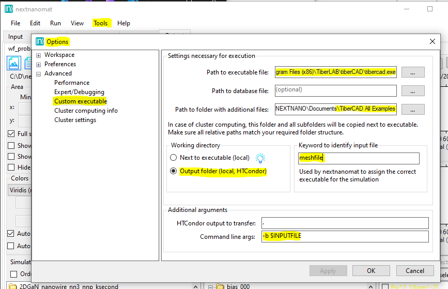
Task: Click the Command line args field
Action: pyautogui.click(x=345, y=236)
